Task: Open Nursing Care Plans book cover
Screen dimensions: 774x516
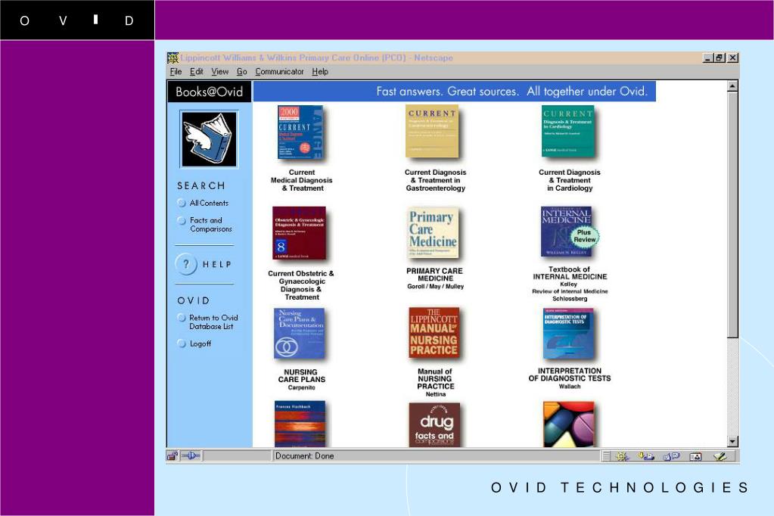Action: (300, 334)
